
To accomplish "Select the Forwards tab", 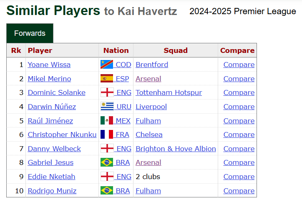I will (x=30, y=33).
